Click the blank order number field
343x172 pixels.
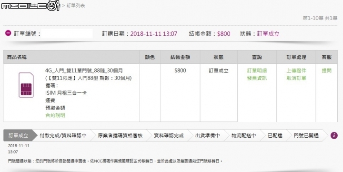[x=67, y=33]
